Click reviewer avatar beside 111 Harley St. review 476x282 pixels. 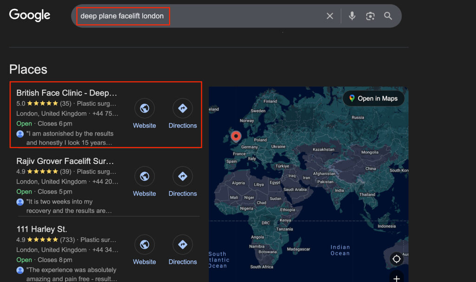pos(20,270)
